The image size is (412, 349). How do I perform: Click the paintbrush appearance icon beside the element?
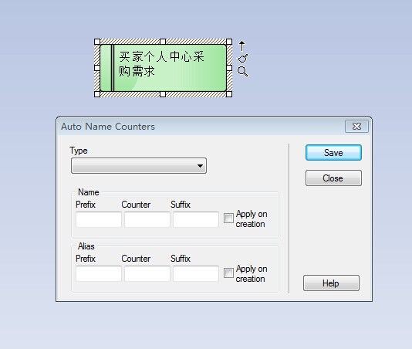coord(242,58)
